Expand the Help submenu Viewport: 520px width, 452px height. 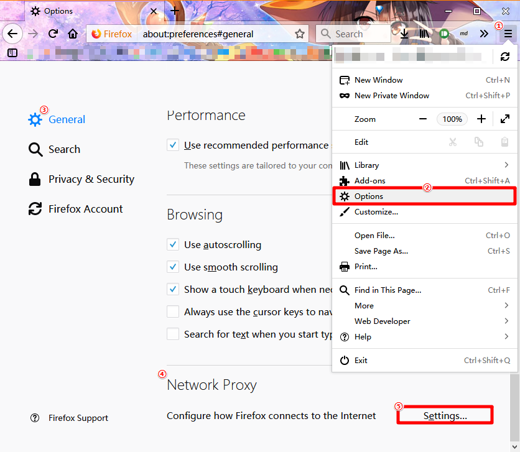click(424, 337)
